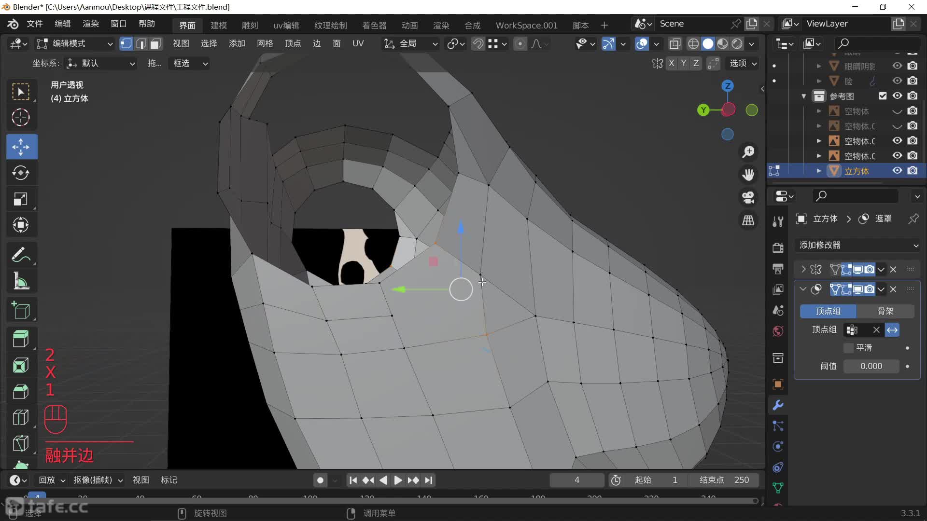This screenshot has height=521, width=927.
Task: Enable X axis mirror option
Action: point(671,63)
